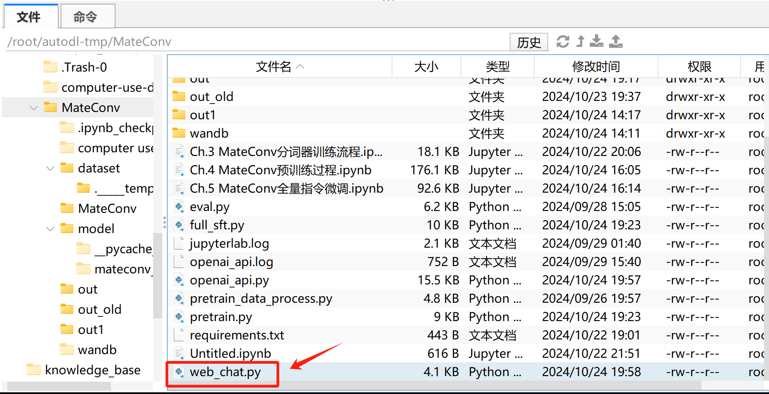Click the web_chat.py Python icon
Screen dimensions: 769x394
pos(179,372)
